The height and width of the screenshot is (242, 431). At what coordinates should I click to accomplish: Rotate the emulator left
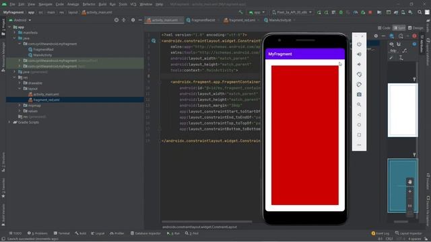(x=359, y=75)
